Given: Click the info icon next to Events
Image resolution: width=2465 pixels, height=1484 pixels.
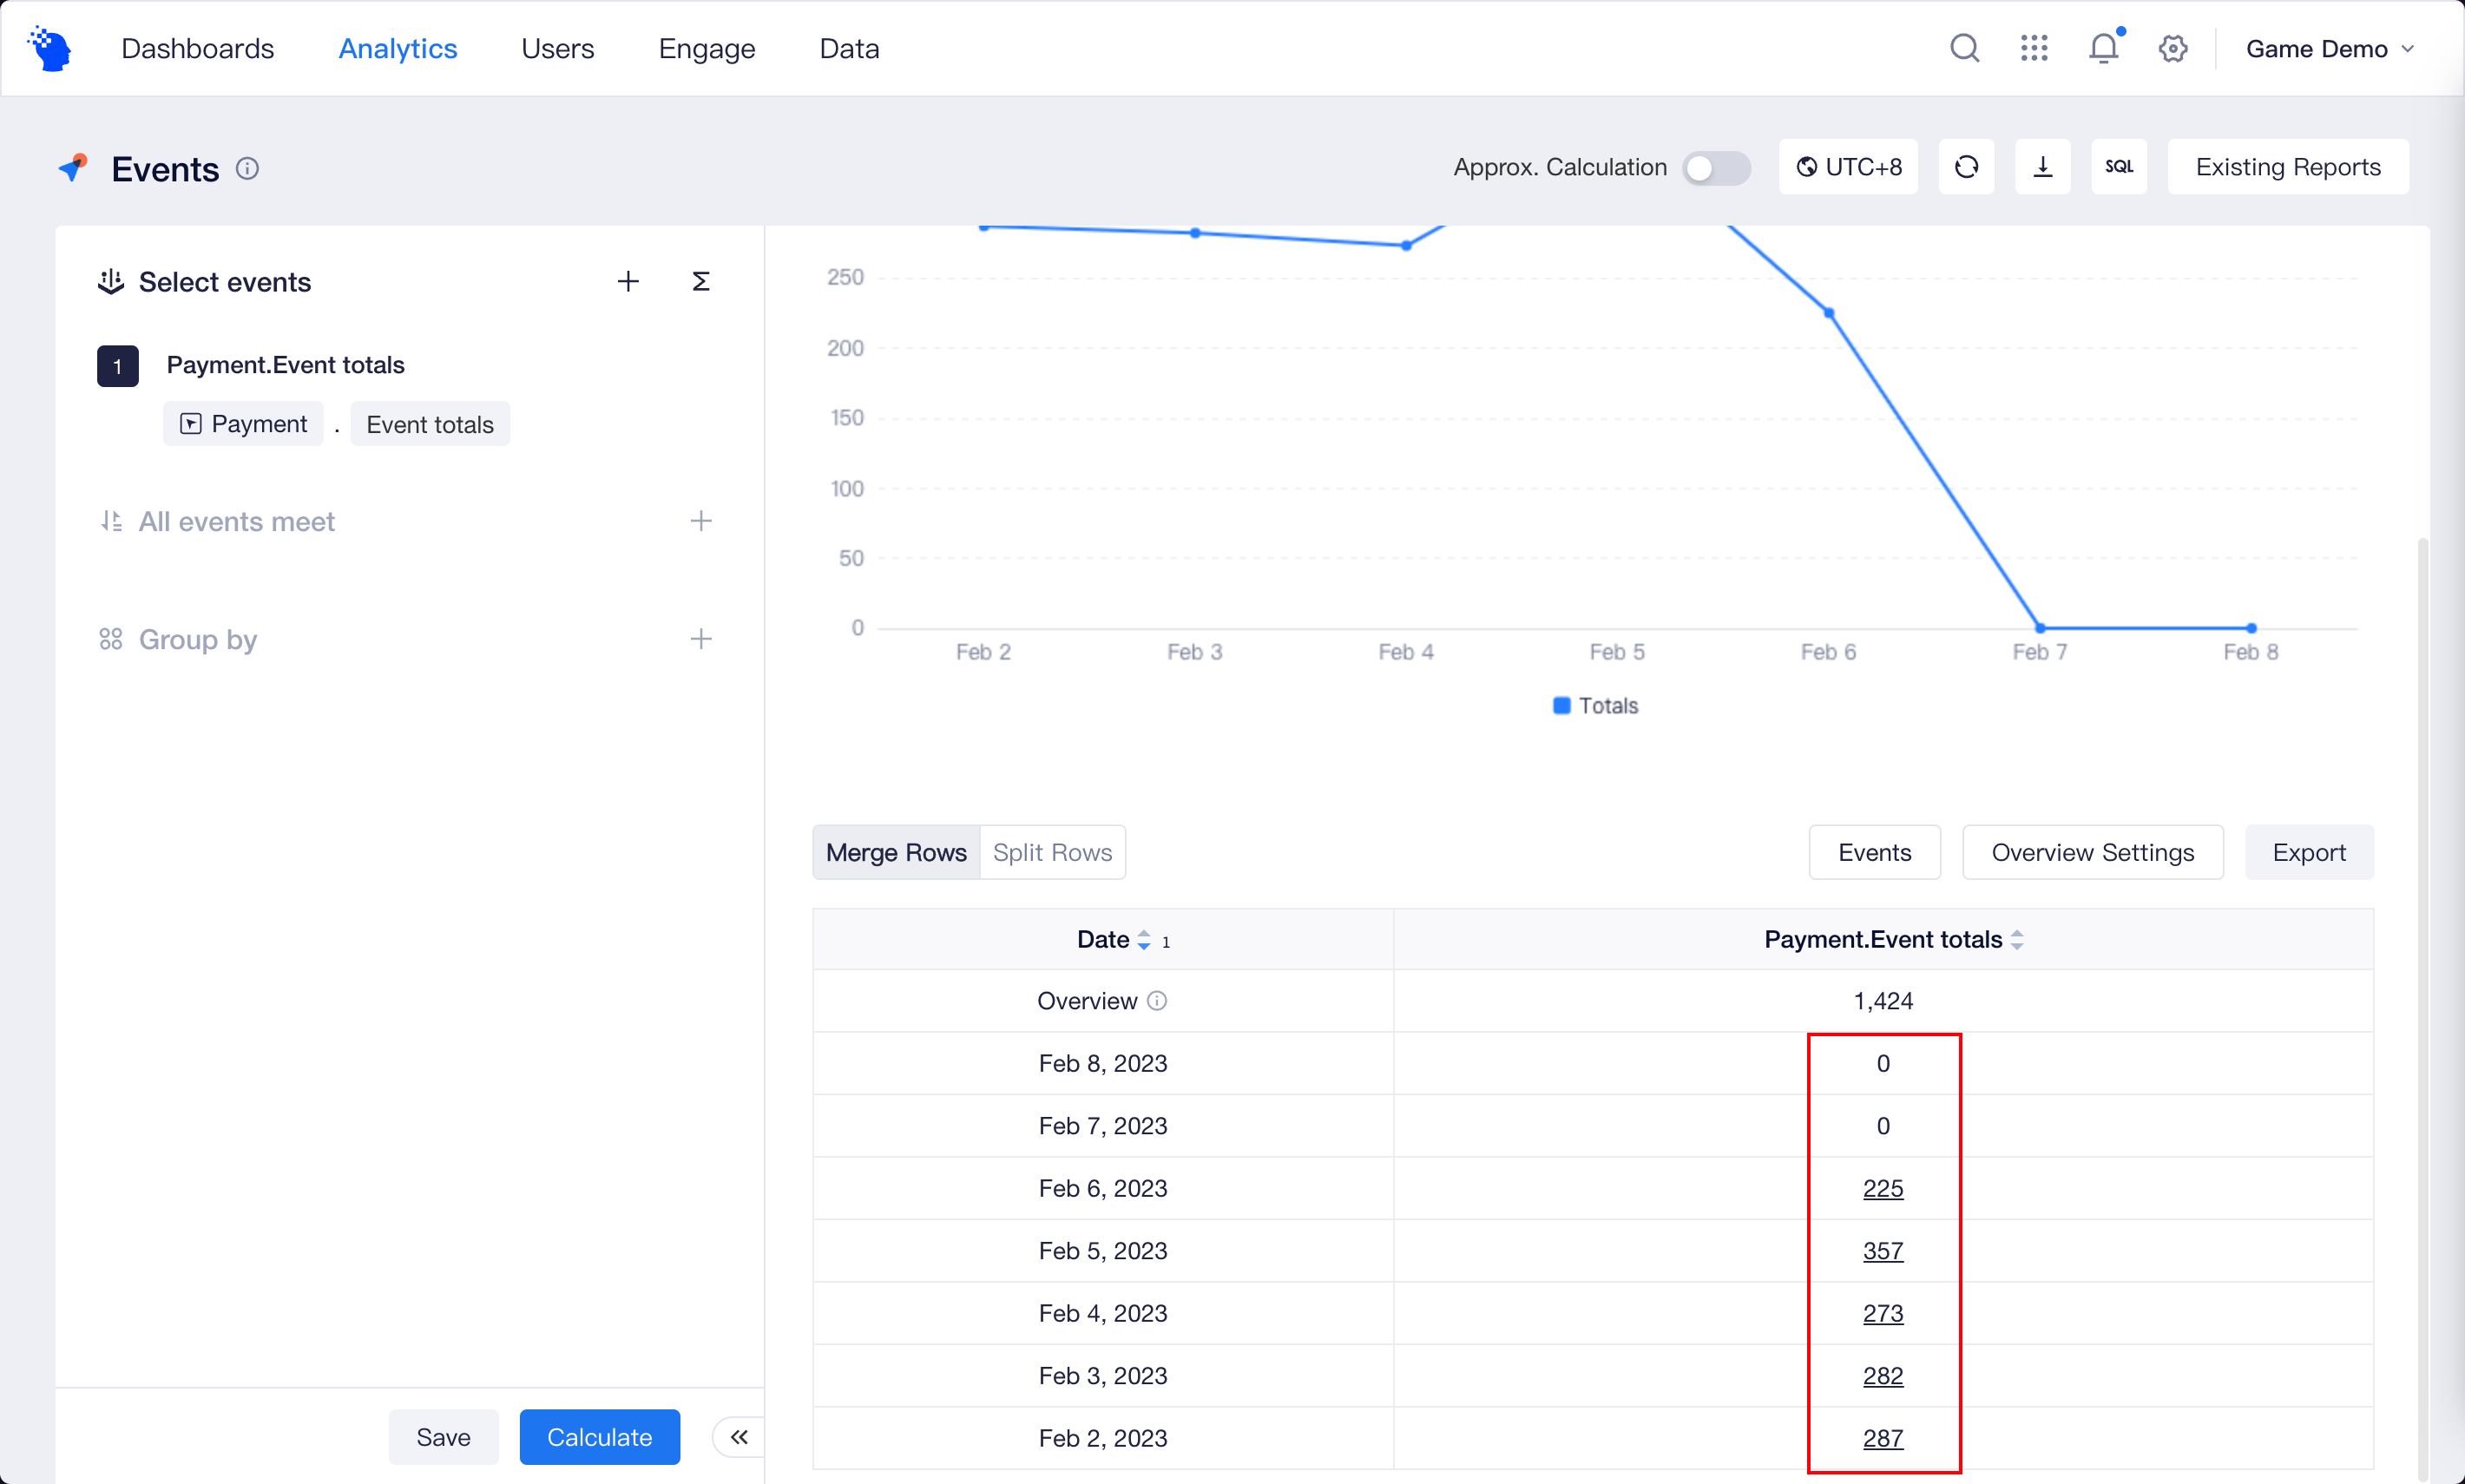Looking at the screenshot, I should (247, 169).
